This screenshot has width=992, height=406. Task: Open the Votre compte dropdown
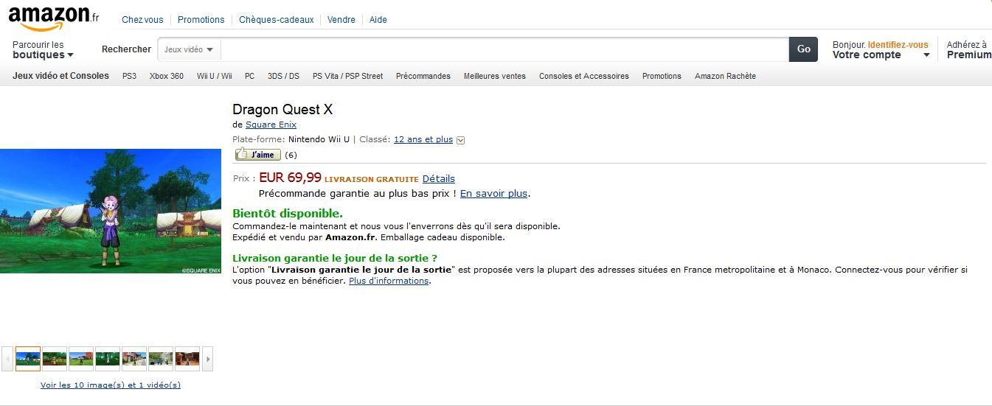coord(881,55)
